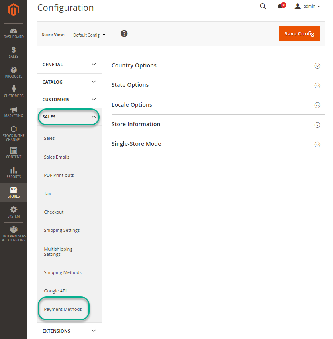Go to the Tax configuration page

(x=47, y=193)
